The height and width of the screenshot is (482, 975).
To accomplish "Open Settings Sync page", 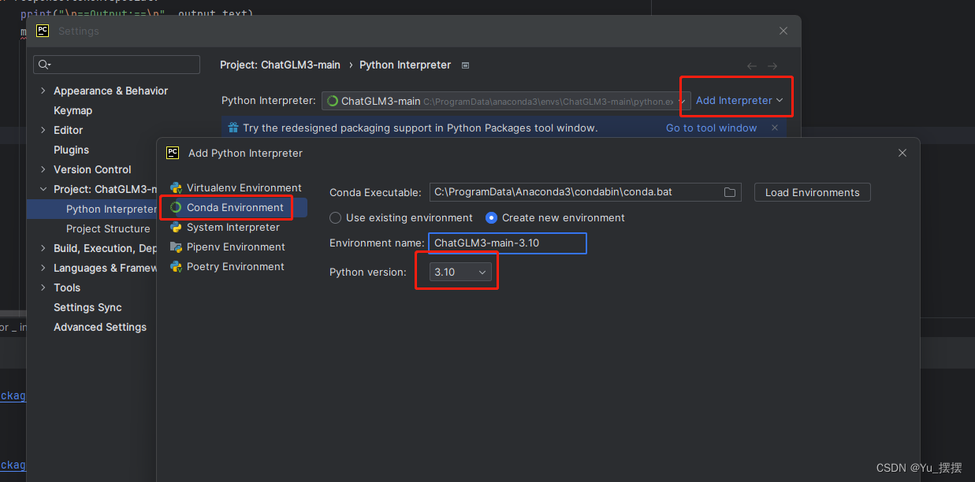I will 87,307.
